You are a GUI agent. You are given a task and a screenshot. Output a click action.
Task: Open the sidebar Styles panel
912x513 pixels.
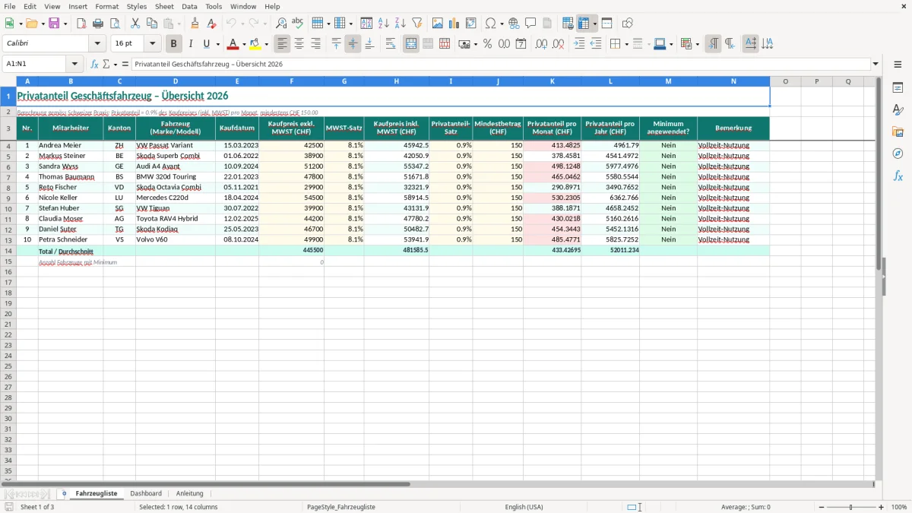pos(898,109)
